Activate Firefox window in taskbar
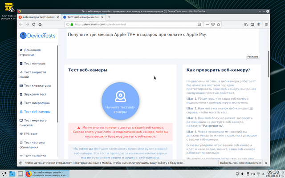285x178 pixels. tap(47, 174)
